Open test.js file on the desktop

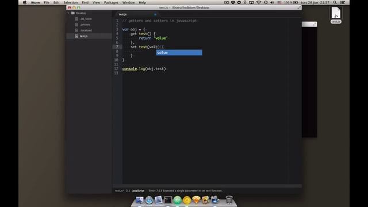(336, 15)
